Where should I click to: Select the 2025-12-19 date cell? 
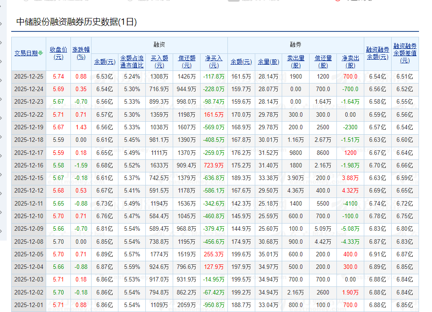29,127
